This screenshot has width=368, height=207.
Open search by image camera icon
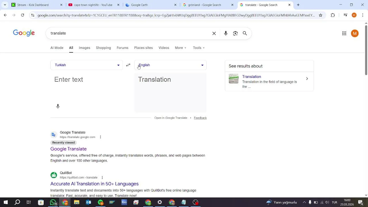[235, 33]
